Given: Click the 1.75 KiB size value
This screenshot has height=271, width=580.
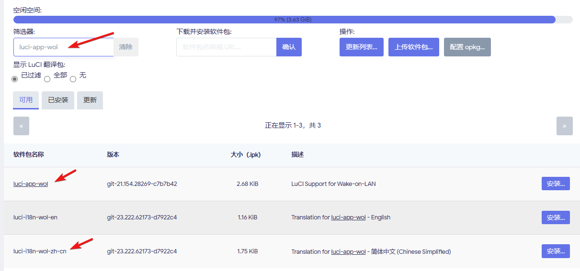Looking at the screenshot, I should click(248, 251).
